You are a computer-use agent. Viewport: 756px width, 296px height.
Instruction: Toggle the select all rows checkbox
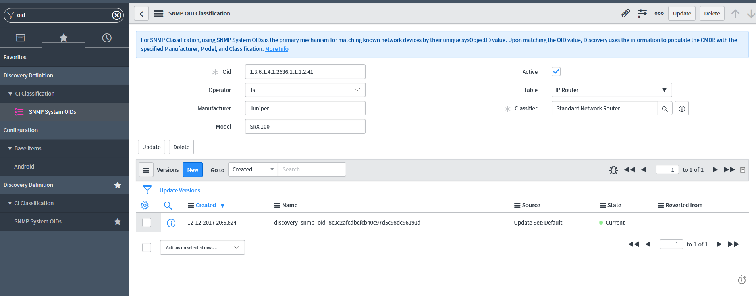(147, 247)
